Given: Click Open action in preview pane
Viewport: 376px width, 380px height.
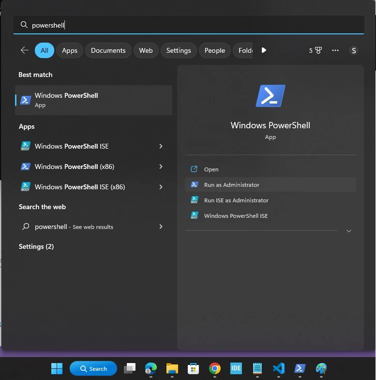Looking at the screenshot, I should pos(271,169).
